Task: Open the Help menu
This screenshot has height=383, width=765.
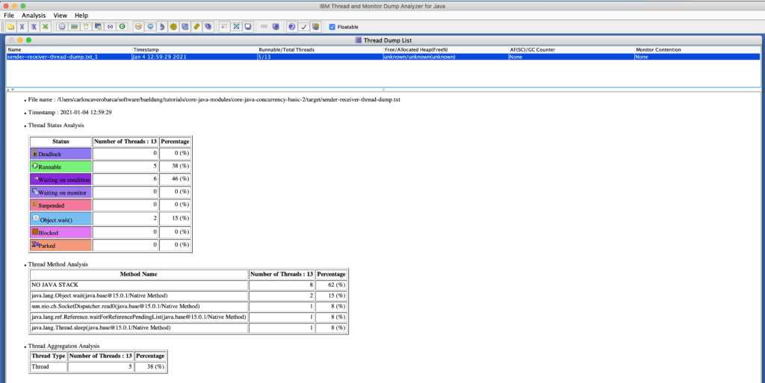Action: tap(81, 15)
